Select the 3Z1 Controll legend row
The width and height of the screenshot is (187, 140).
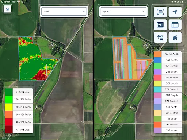pos(168,89)
